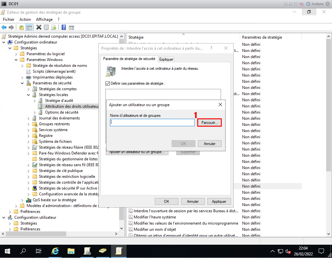Expand the 'Stratégies de comptes' node
The height and width of the screenshot is (258, 332).
(28, 89)
